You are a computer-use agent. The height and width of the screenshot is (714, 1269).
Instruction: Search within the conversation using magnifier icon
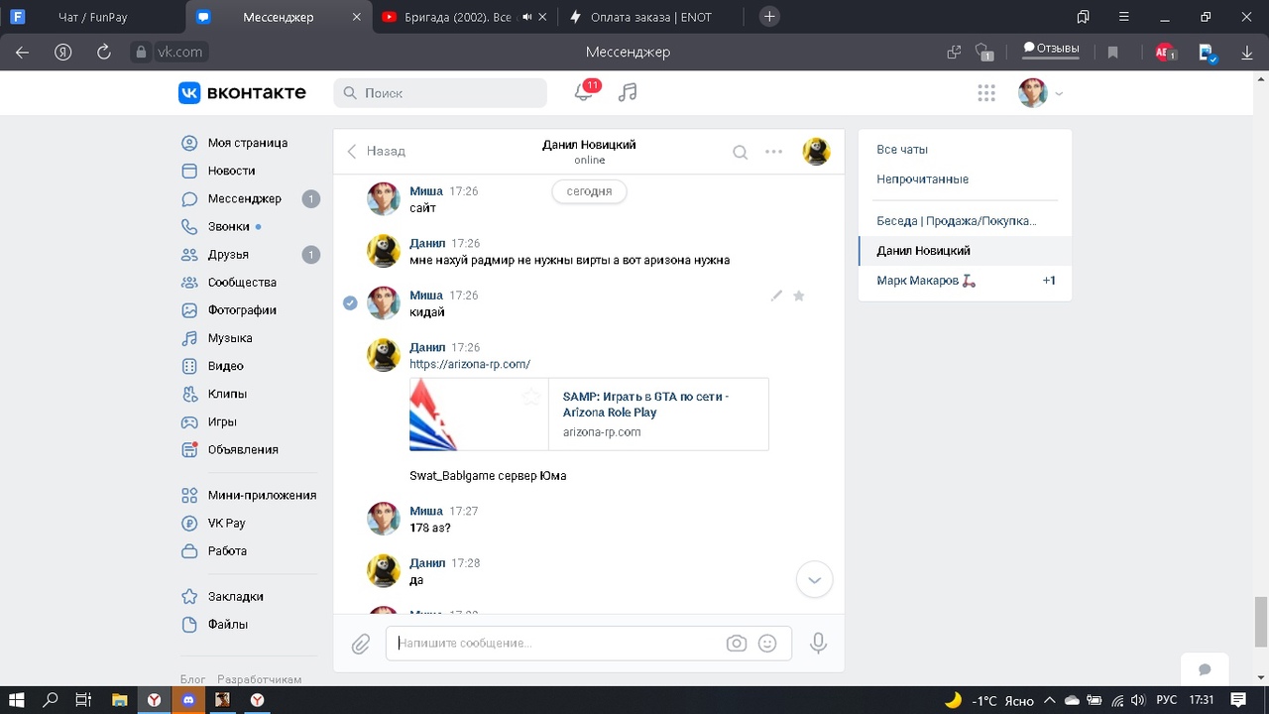click(x=740, y=152)
